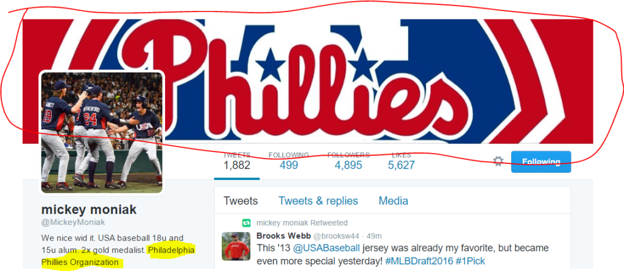Switch to Tweets & replies tab
The height and width of the screenshot is (271, 624).
click(x=318, y=201)
